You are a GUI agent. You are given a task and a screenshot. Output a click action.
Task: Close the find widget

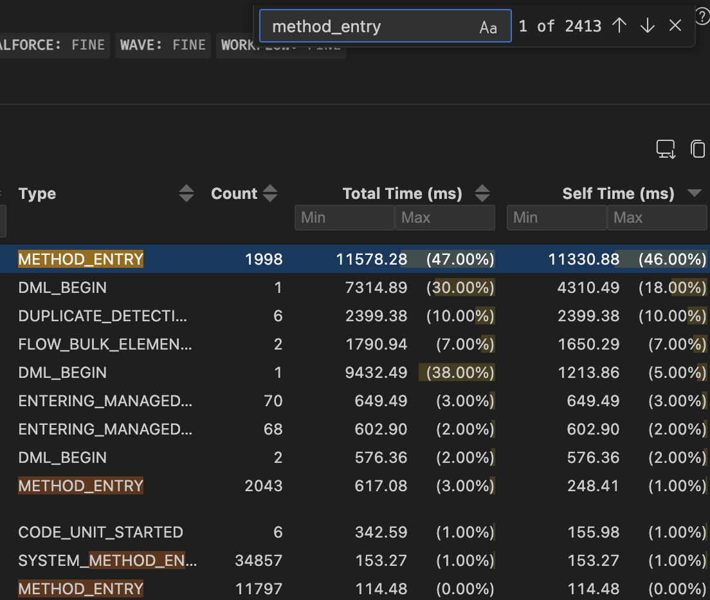tap(675, 26)
